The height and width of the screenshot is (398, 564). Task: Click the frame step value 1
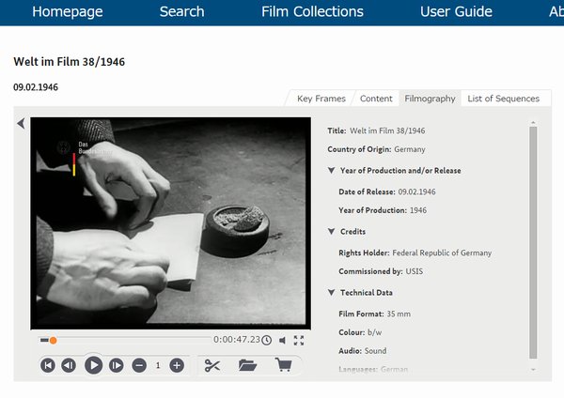click(x=158, y=365)
